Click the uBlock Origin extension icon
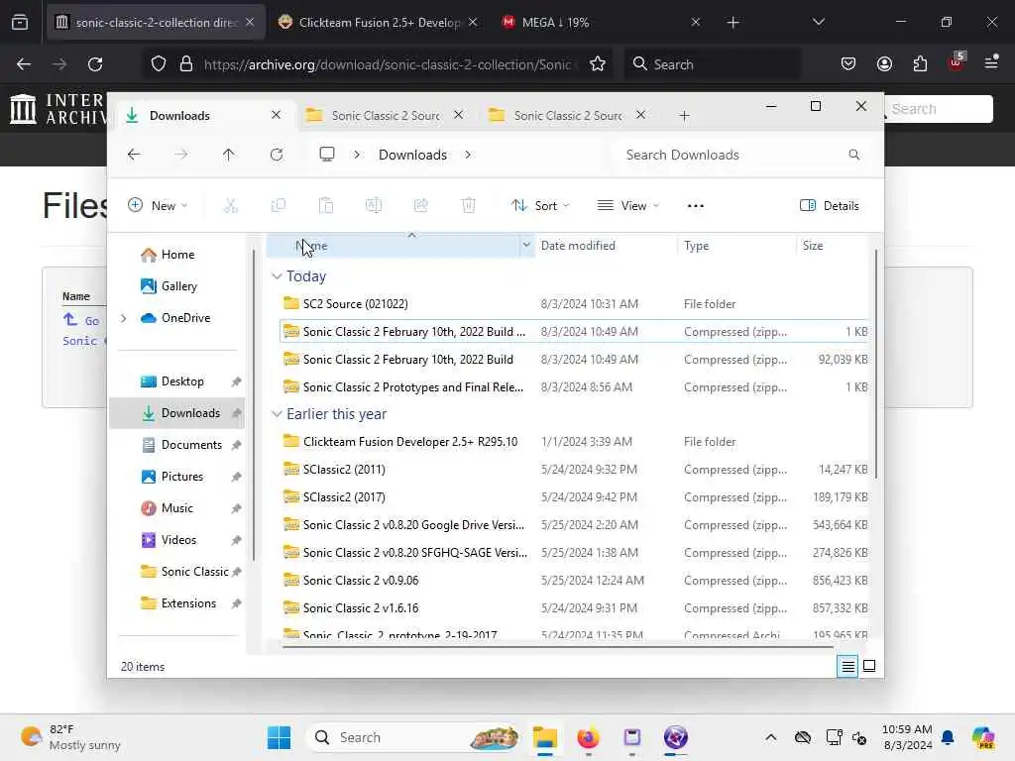Image resolution: width=1015 pixels, height=761 pixels. pyautogui.click(x=957, y=62)
